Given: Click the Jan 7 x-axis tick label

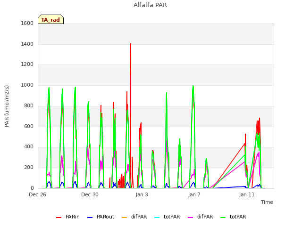Looking at the screenshot, I should pyautogui.click(x=194, y=194).
